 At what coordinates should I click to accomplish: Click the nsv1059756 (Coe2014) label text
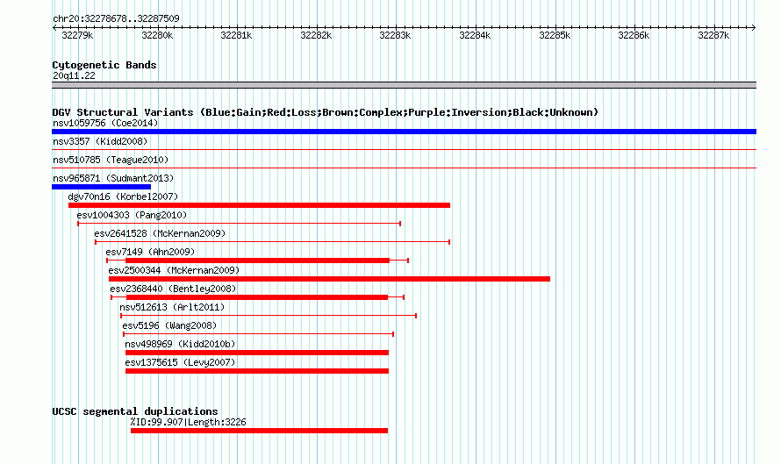(105, 123)
